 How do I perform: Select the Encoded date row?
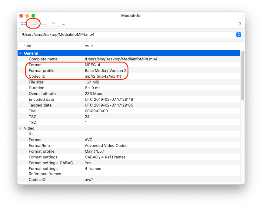[x=129, y=100]
